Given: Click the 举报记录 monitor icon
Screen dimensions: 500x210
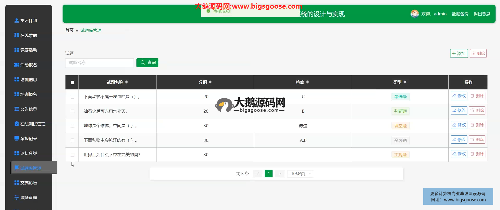Looking at the screenshot, I should coord(16,138).
